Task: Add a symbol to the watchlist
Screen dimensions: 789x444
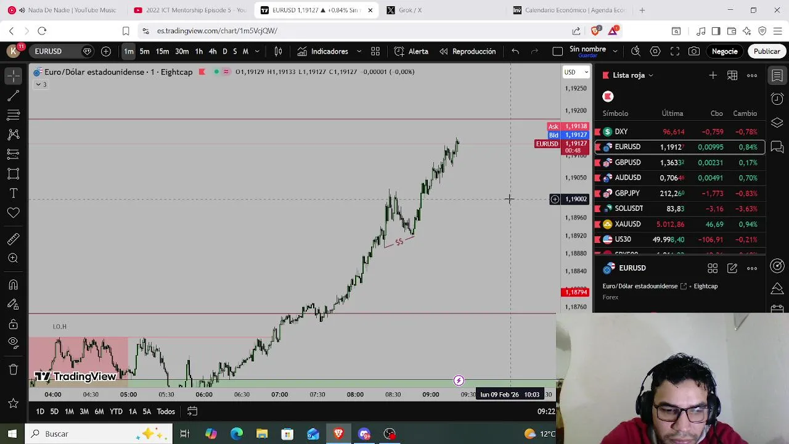Action: [713, 75]
